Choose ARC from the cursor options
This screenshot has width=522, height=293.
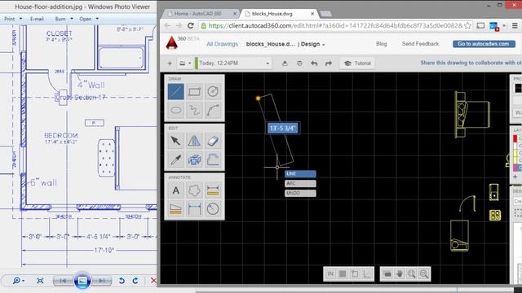[300, 183]
